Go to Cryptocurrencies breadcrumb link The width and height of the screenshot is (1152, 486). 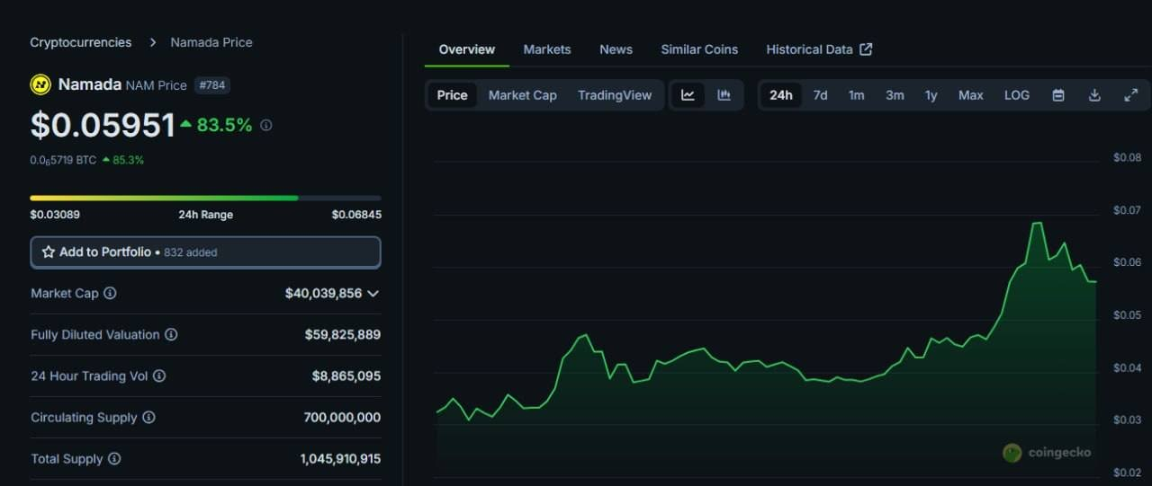[x=81, y=42]
